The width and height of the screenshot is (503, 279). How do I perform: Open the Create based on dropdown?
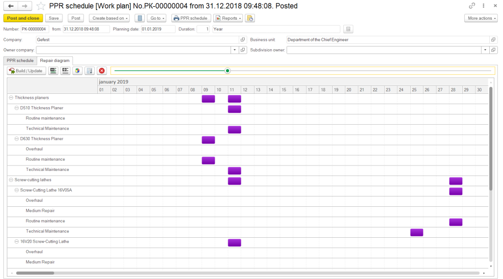[109, 18]
